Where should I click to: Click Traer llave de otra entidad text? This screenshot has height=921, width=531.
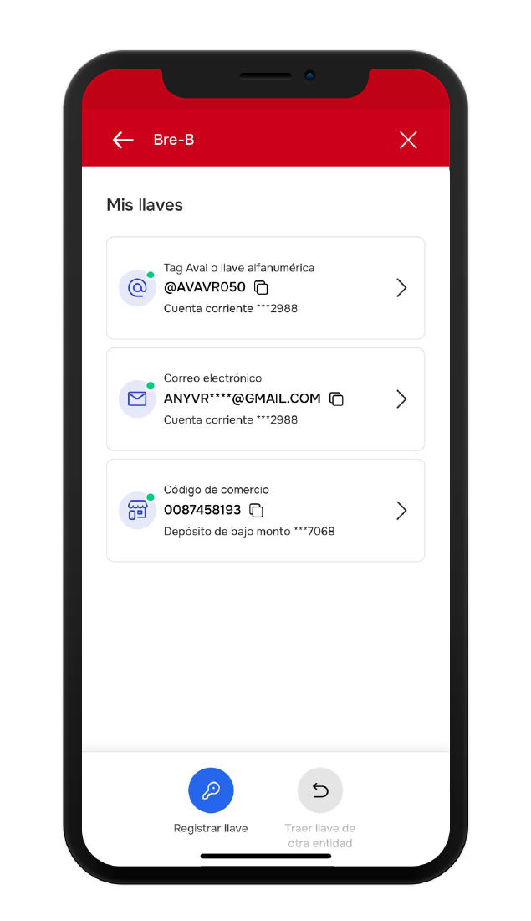click(x=320, y=836)
